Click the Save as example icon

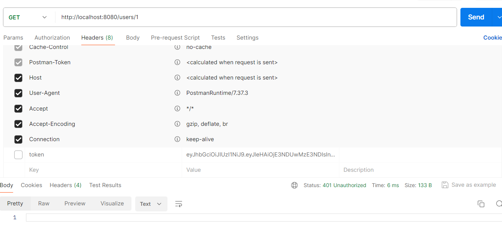[445, 185]
